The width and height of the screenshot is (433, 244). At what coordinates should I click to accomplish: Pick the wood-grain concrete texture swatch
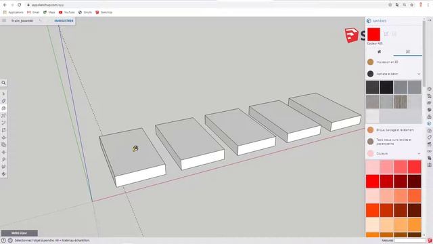point(401,102)
